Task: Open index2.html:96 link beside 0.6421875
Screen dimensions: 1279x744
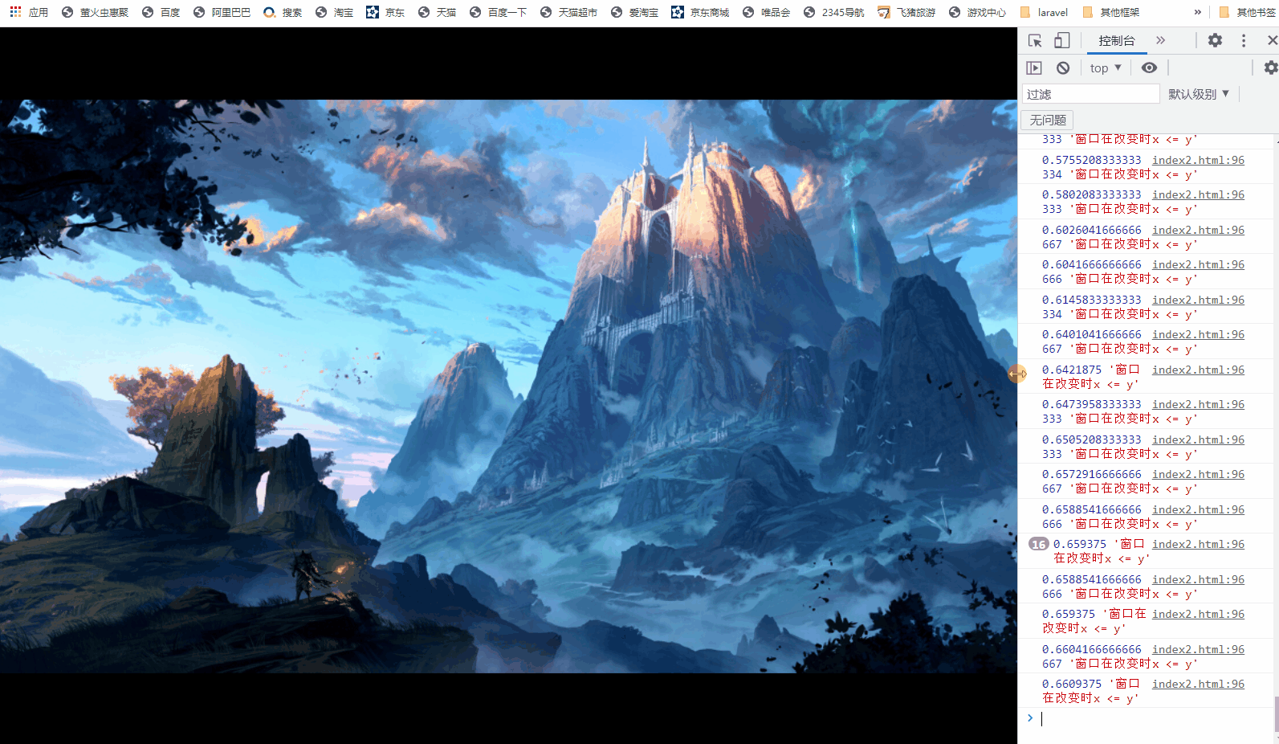Action: coord(1198,370)
